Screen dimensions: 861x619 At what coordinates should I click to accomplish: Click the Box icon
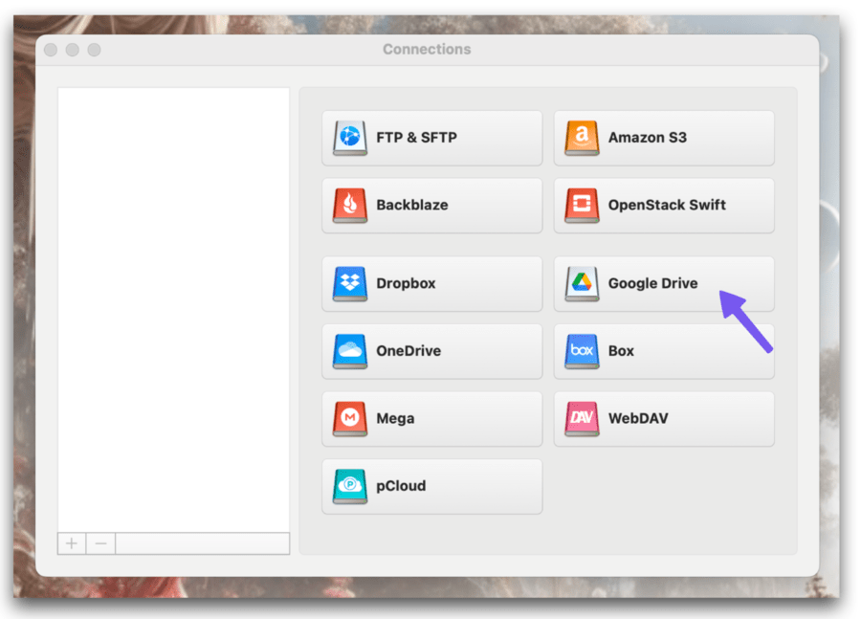pos(581,350)
